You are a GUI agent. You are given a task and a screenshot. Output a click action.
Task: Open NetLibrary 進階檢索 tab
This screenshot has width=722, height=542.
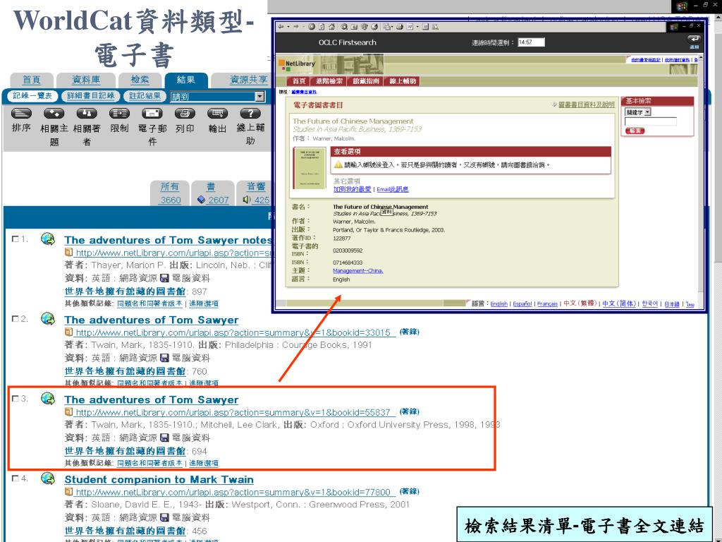[x=329, y=81]
